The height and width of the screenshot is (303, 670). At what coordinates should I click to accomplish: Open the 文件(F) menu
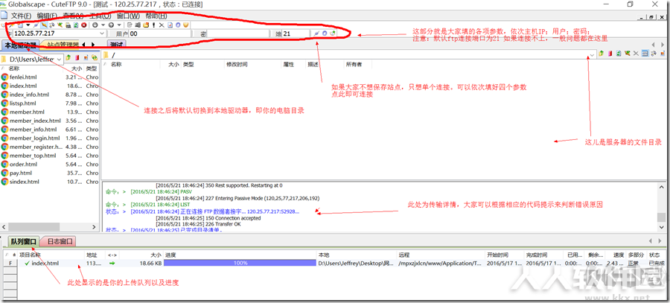pyautogui.click(x=21, y=16)
